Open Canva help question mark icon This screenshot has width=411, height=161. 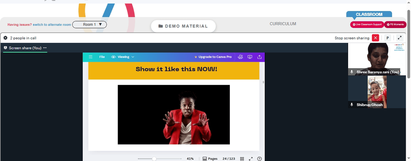tap(259, 159)
